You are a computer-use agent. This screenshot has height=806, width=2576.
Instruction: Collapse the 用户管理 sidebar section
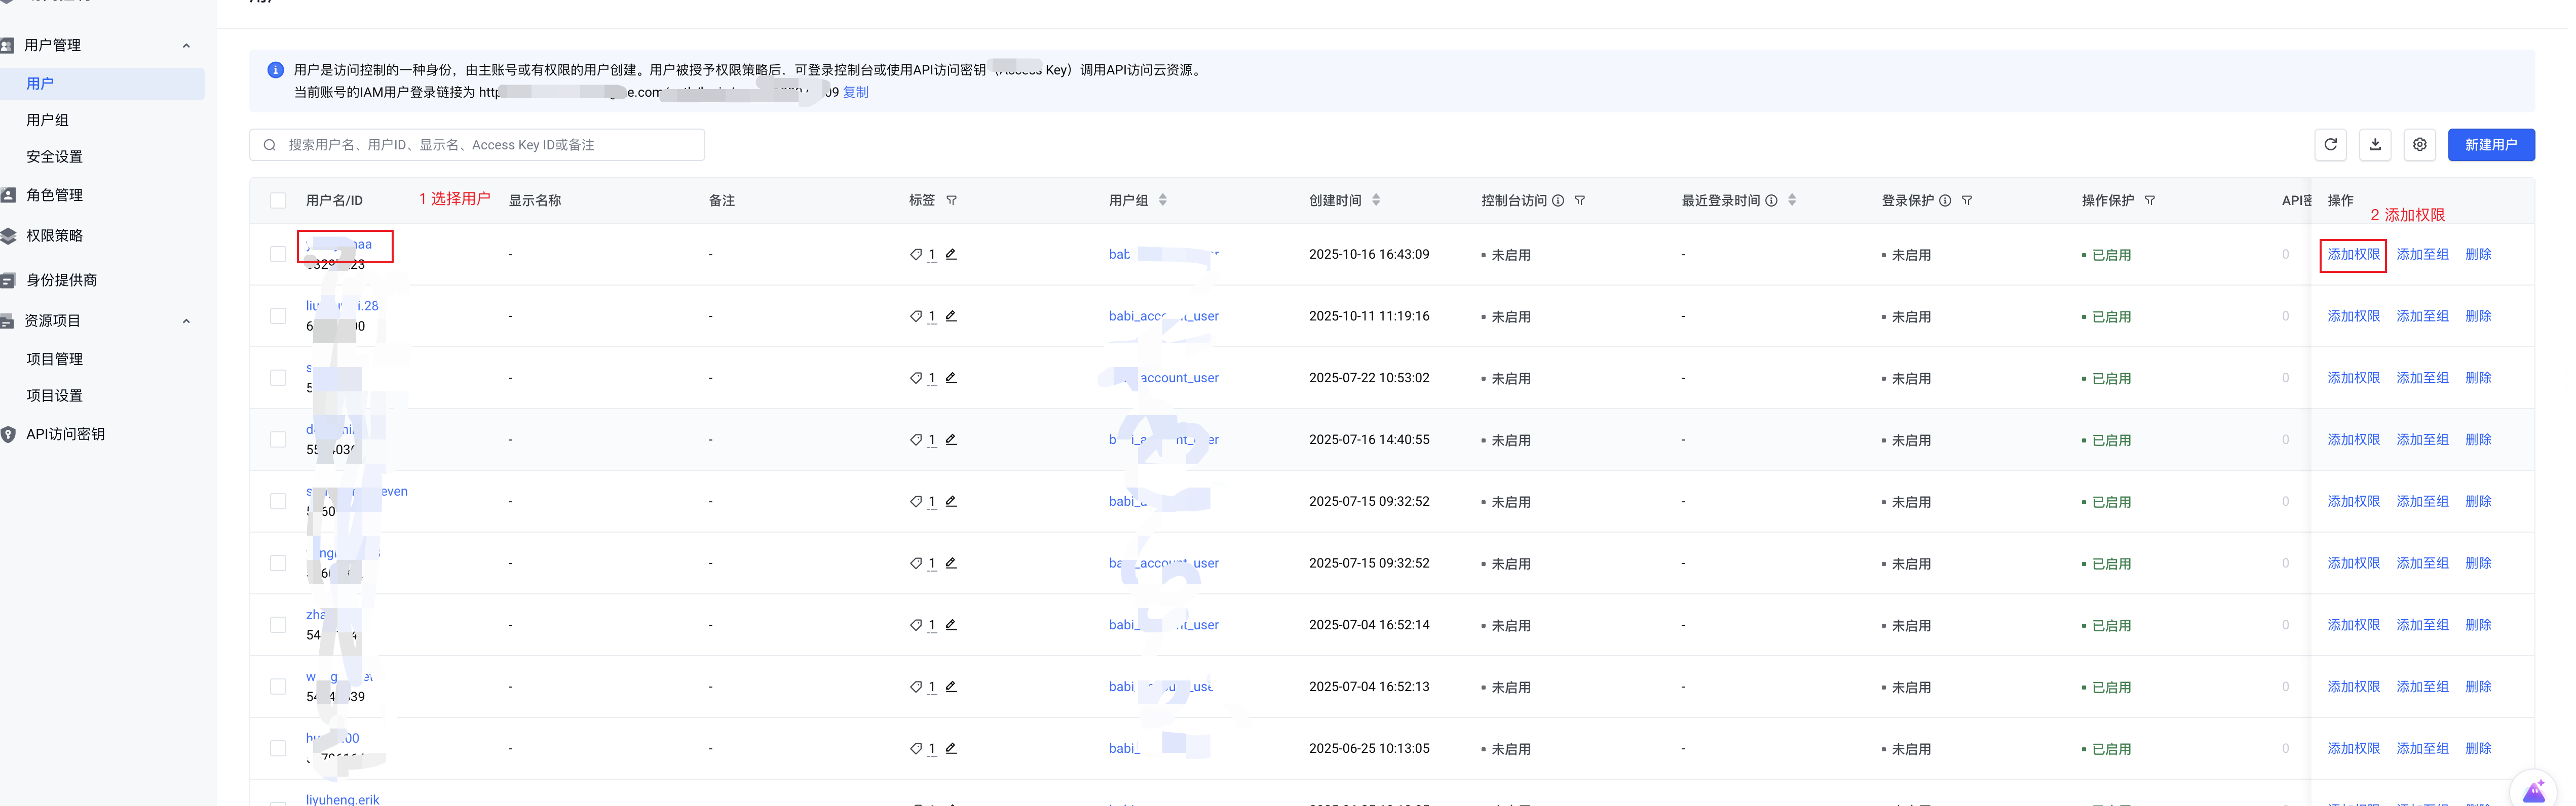[x=186, y=46]
